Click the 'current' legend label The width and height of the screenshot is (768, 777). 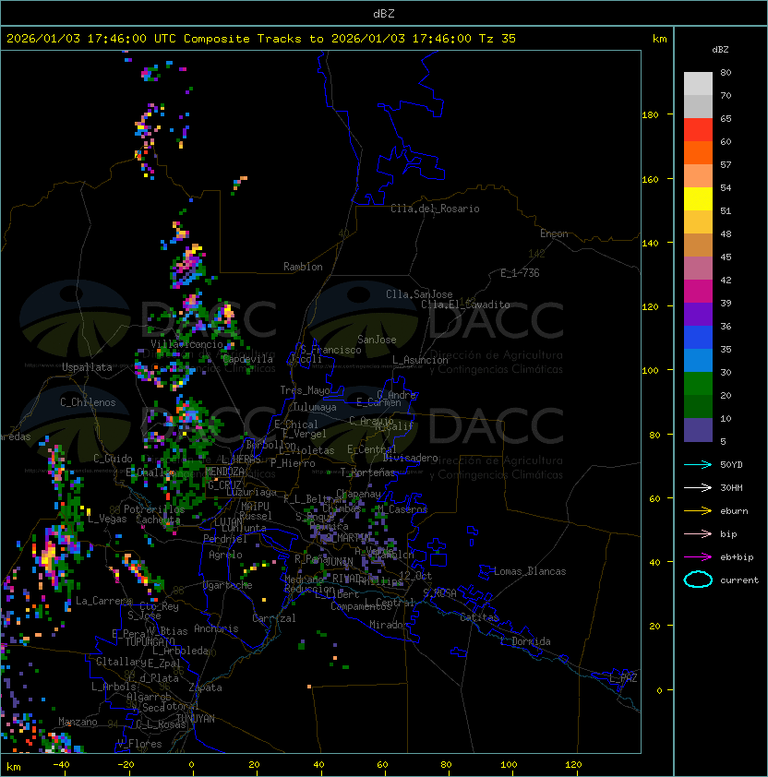[x=739, y=580]
